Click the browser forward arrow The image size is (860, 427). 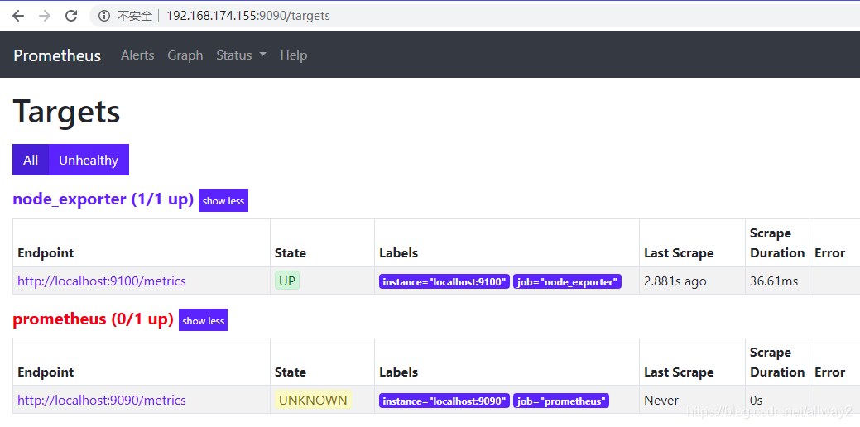point(45,16)
